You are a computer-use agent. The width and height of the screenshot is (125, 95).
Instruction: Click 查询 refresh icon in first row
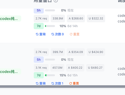37,34
